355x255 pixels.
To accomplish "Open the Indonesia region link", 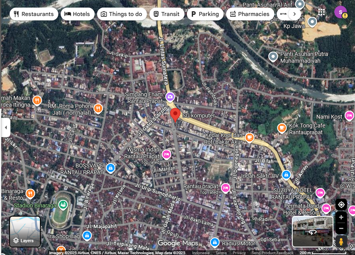I will [201, 253].
